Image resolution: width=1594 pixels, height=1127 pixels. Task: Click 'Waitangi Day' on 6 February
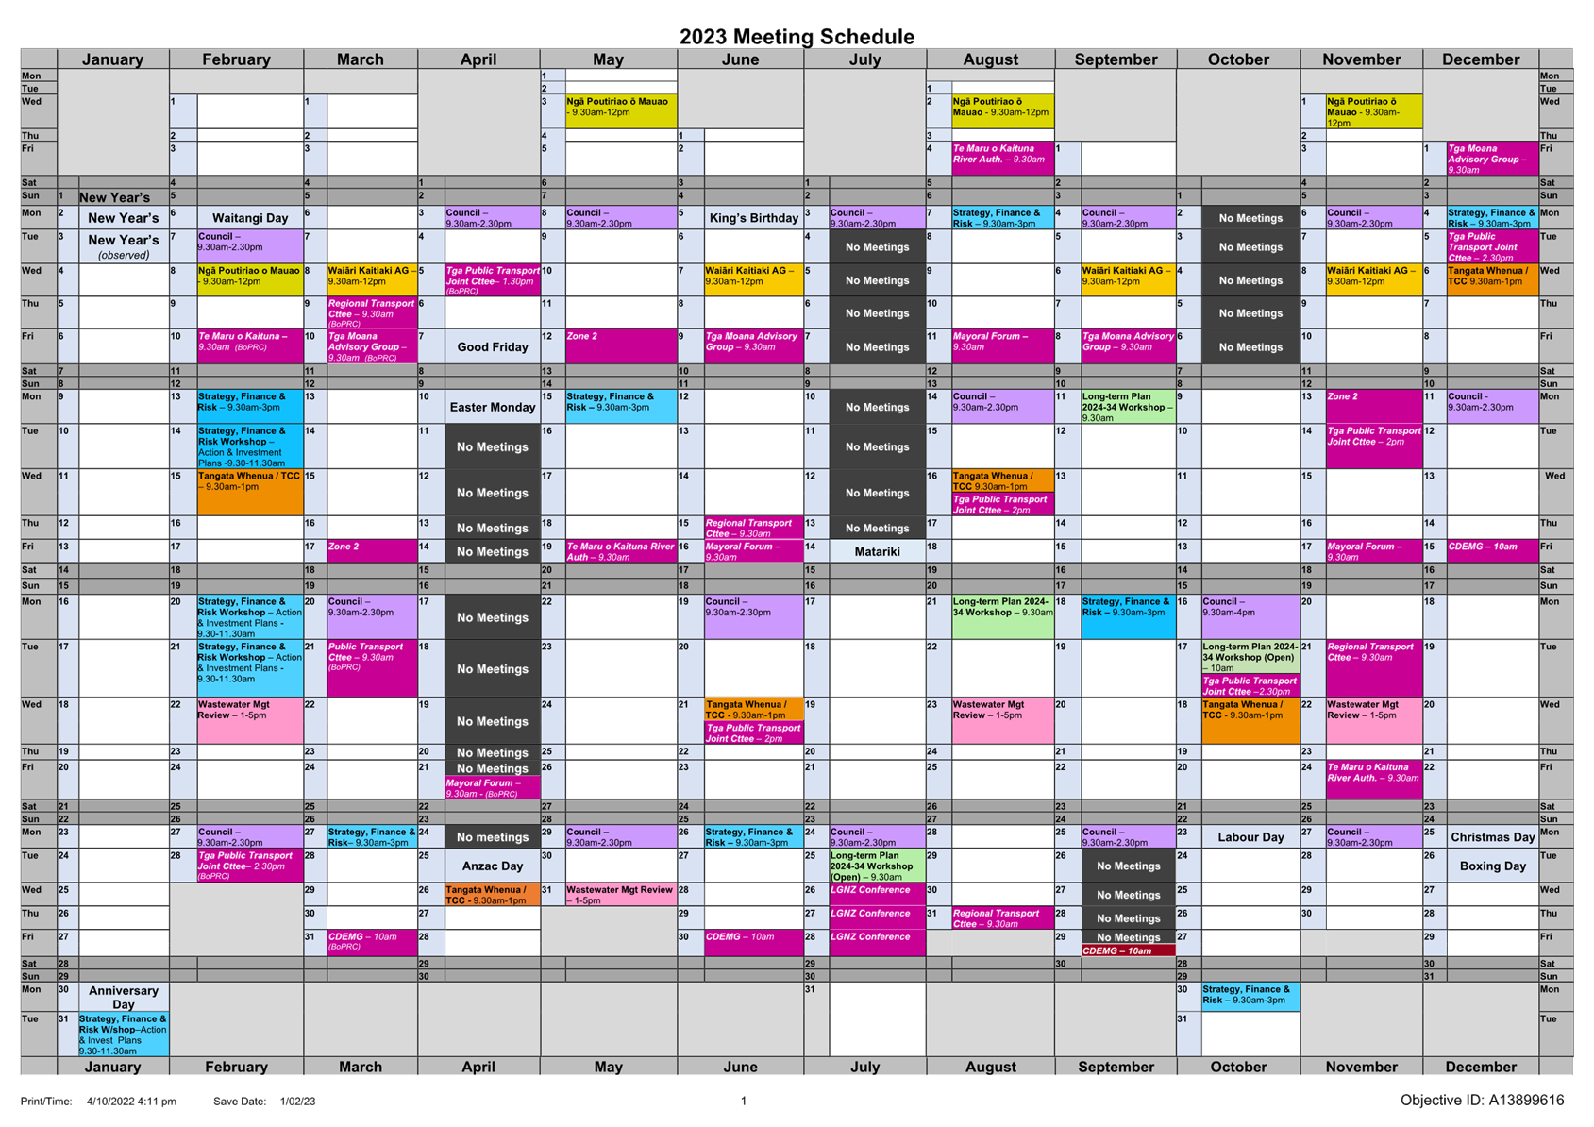[x=250, y=218]
